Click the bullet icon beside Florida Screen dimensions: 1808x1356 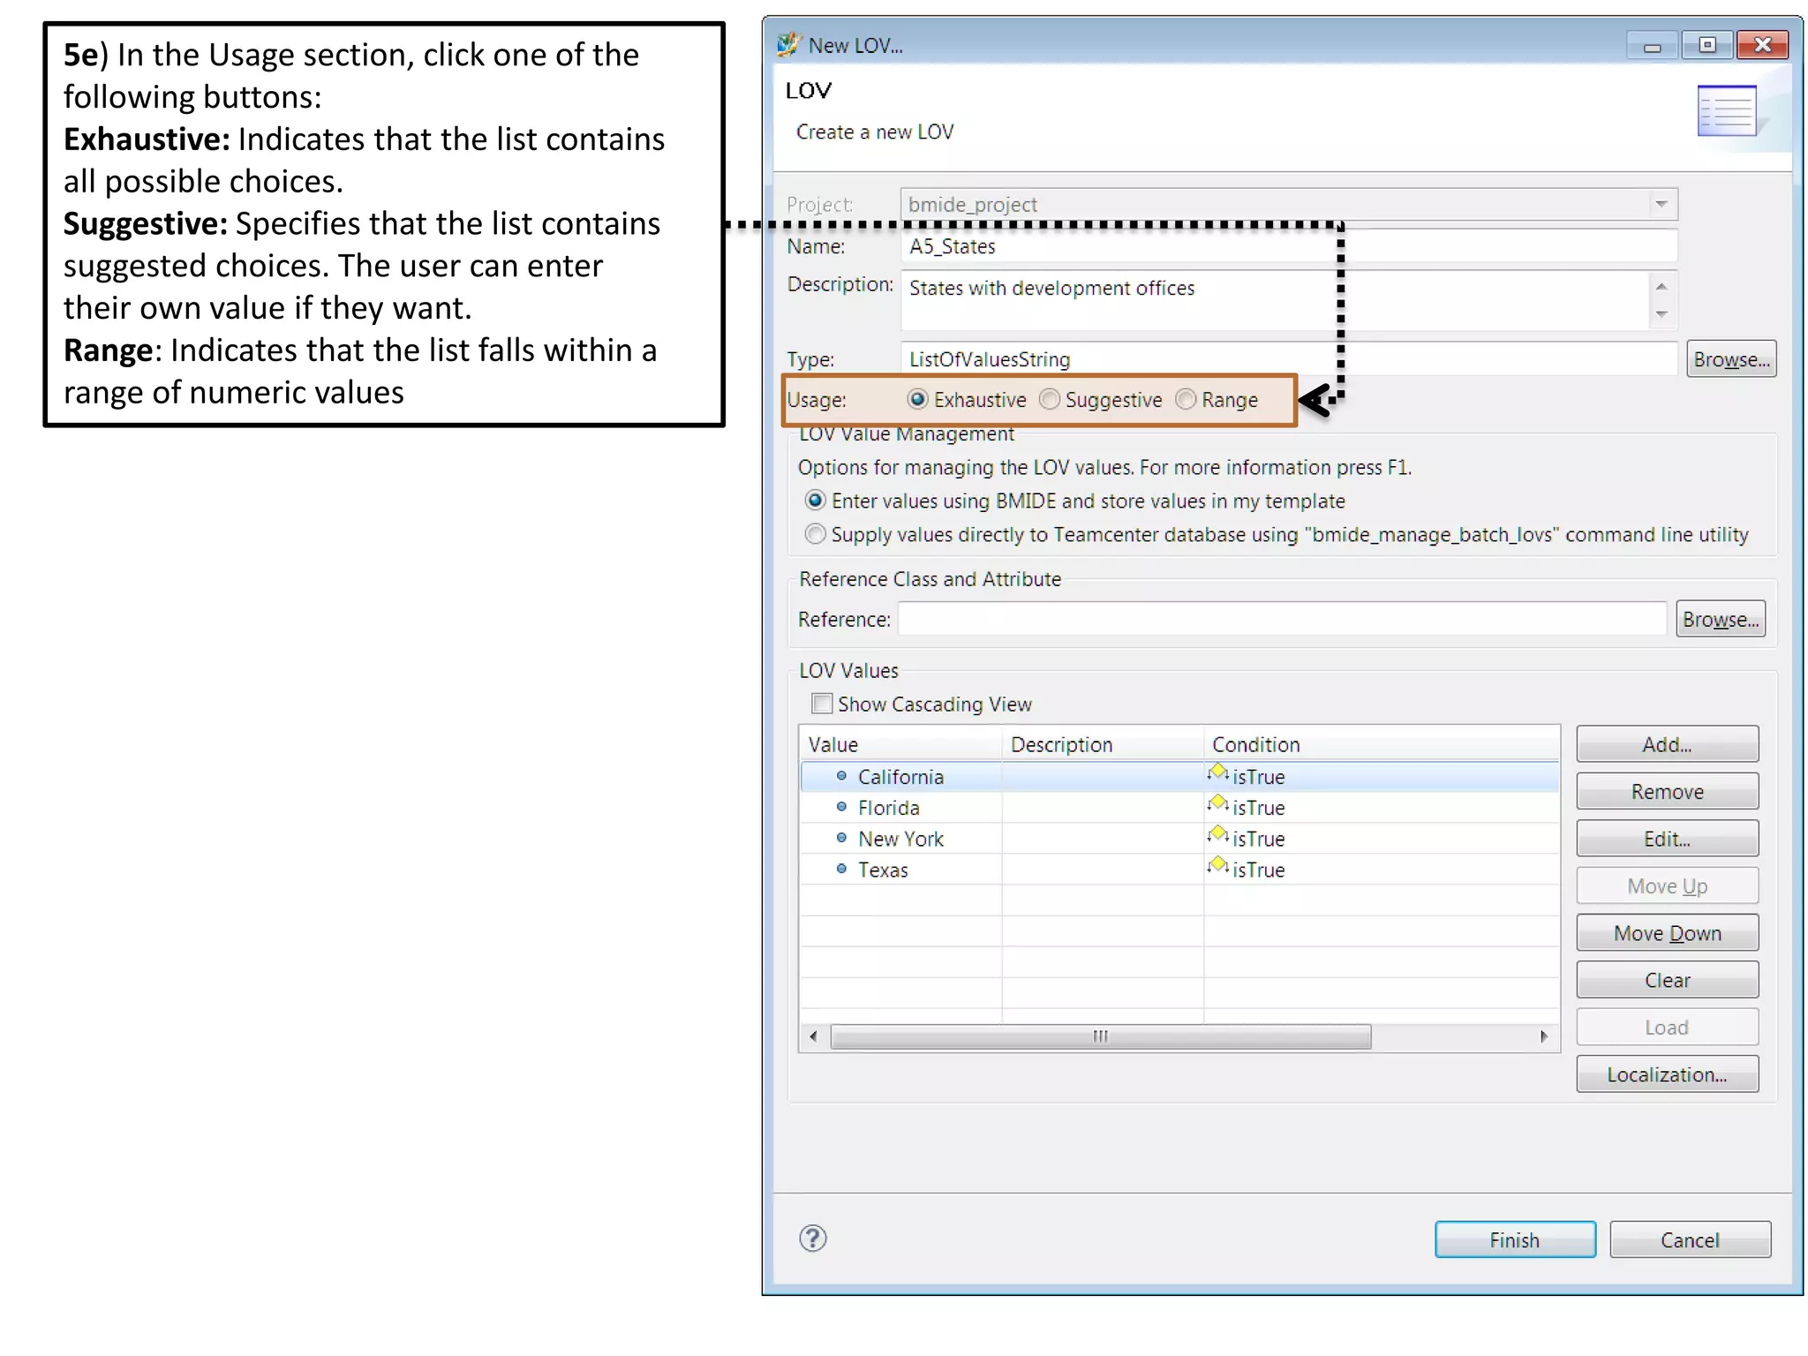pos(841,807)
